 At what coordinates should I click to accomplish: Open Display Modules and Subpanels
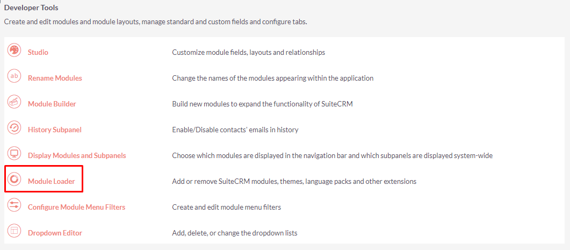(x=77, y=156)
